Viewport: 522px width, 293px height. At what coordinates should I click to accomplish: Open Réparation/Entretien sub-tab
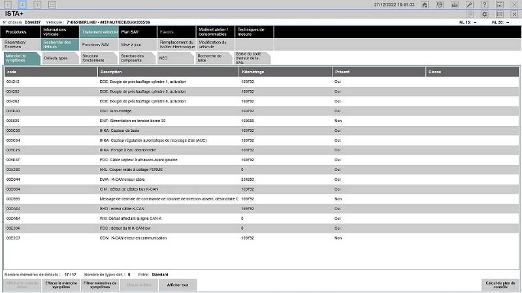[20, 44]
